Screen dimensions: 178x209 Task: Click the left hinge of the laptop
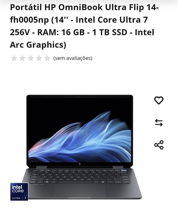click(42, 168)
